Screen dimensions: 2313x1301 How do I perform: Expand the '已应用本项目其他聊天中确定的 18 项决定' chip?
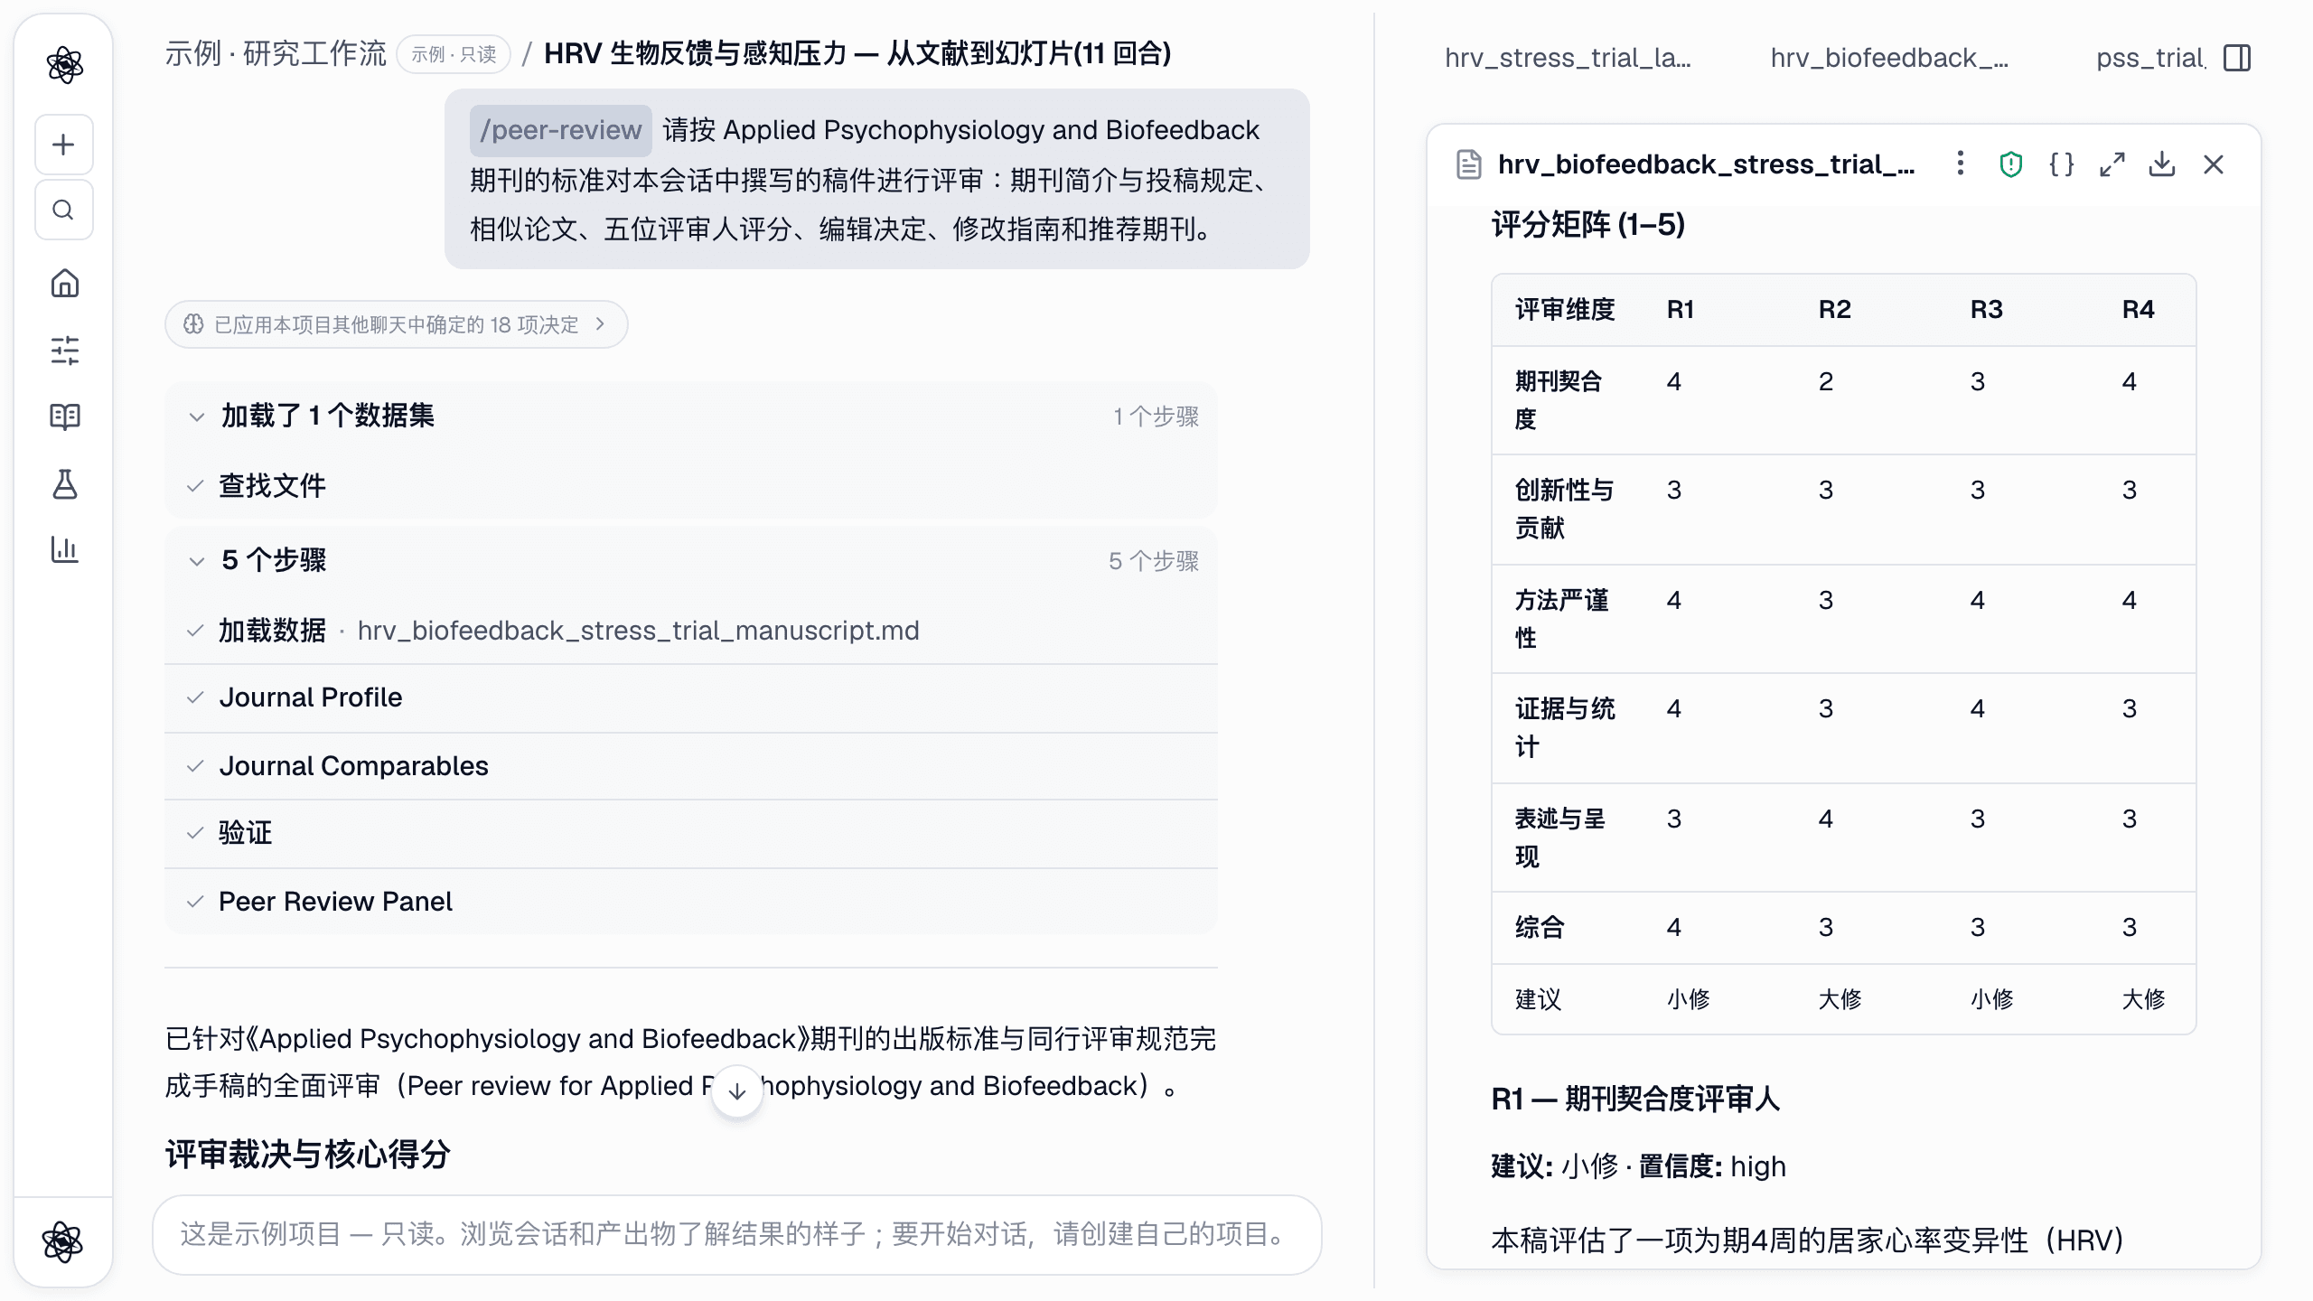tap(396, 324)
